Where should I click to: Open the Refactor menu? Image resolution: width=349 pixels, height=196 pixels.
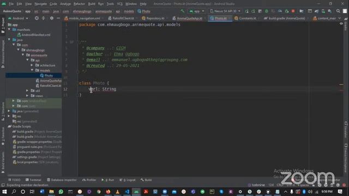79,4
